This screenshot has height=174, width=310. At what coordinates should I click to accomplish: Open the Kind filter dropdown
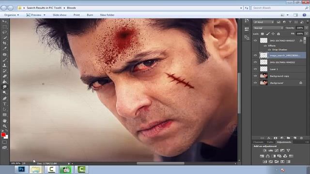pos(263,22)
